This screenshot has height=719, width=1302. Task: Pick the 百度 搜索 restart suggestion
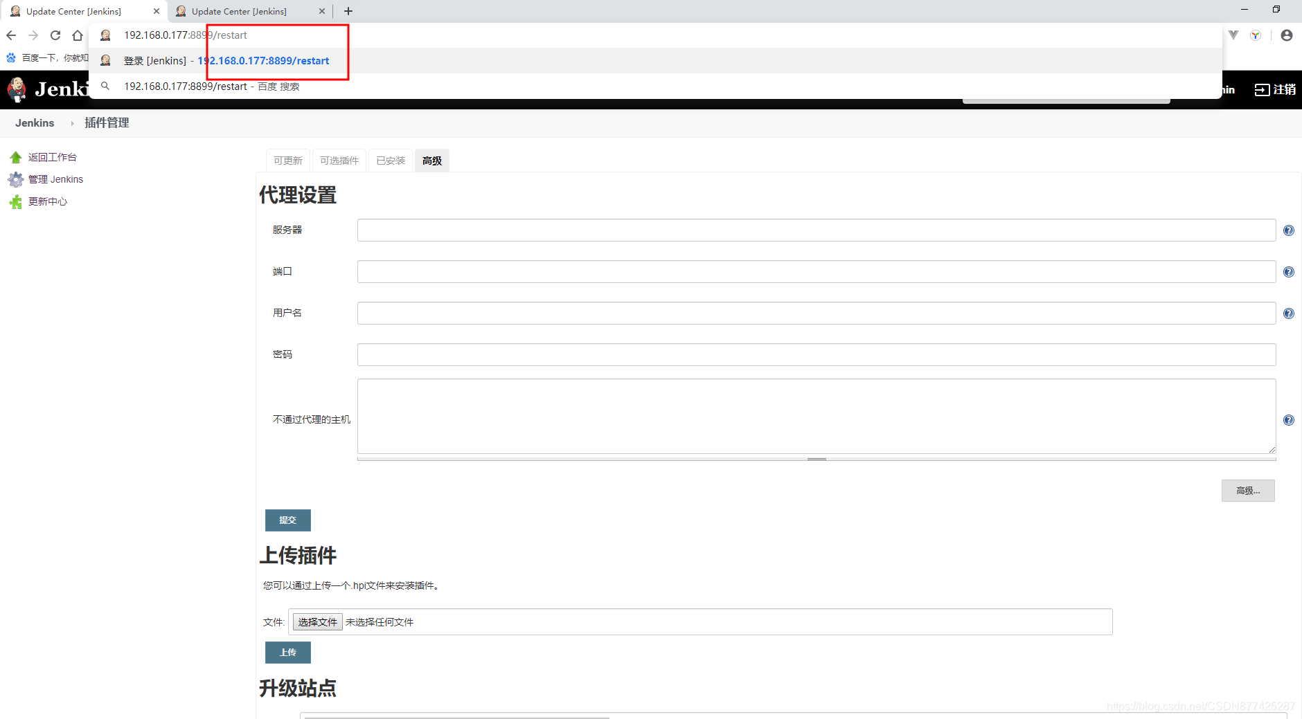tap(655, 87)
